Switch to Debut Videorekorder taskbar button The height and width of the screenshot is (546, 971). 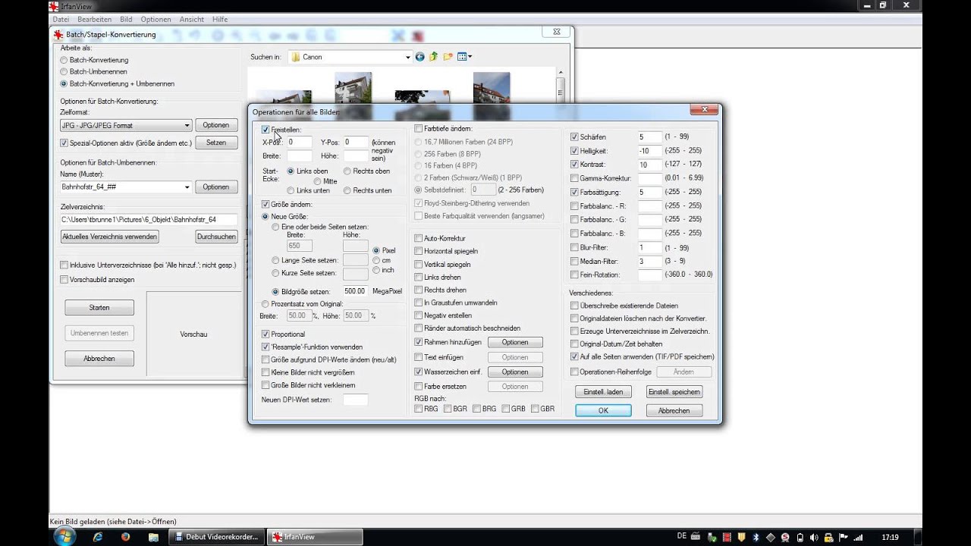pos(216,537)
